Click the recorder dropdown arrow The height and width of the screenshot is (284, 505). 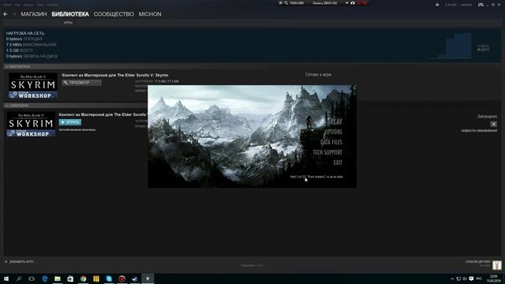(x=347, y=3)
